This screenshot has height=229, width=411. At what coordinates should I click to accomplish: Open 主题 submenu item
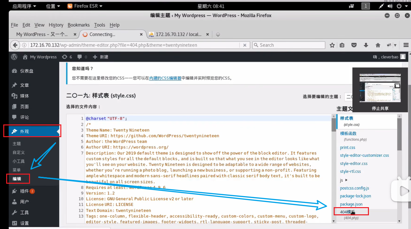[x=17, y=144]
